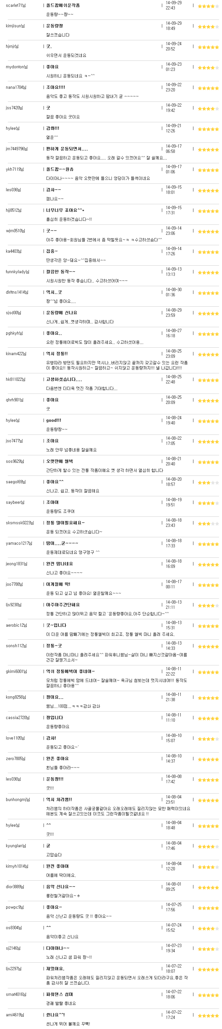Screen dimensions: 222x1029
Task: Click the star rating next to mydonton's review
Action: click(x=208, y=68)
